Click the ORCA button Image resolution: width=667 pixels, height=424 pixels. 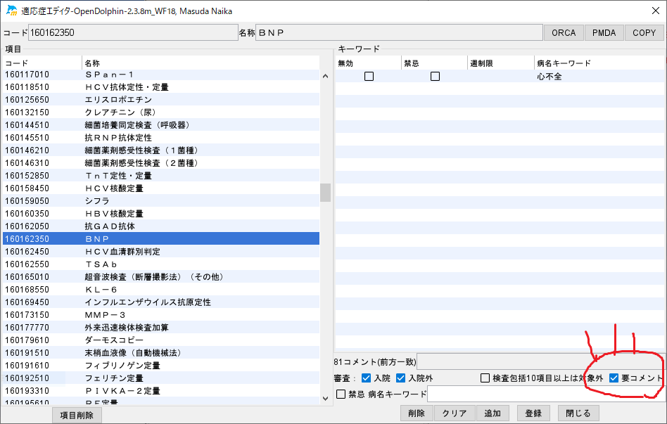(564, 33)
